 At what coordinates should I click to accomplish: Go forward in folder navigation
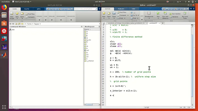click(x=13, y=24)
